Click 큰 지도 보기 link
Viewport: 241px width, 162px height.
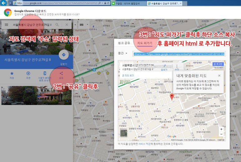pyautogui.click(x=128, y=75)
